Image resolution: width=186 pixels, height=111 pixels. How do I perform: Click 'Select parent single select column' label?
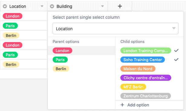[86, 17]
